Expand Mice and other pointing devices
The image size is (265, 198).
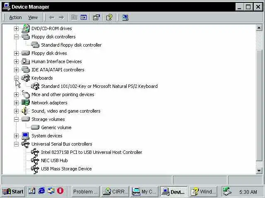(x=16, y=94)
